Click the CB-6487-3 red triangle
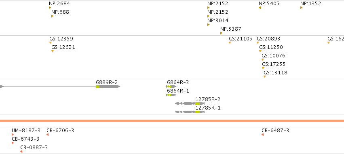This screenshot has width=344, height=154. click(263, 135)
